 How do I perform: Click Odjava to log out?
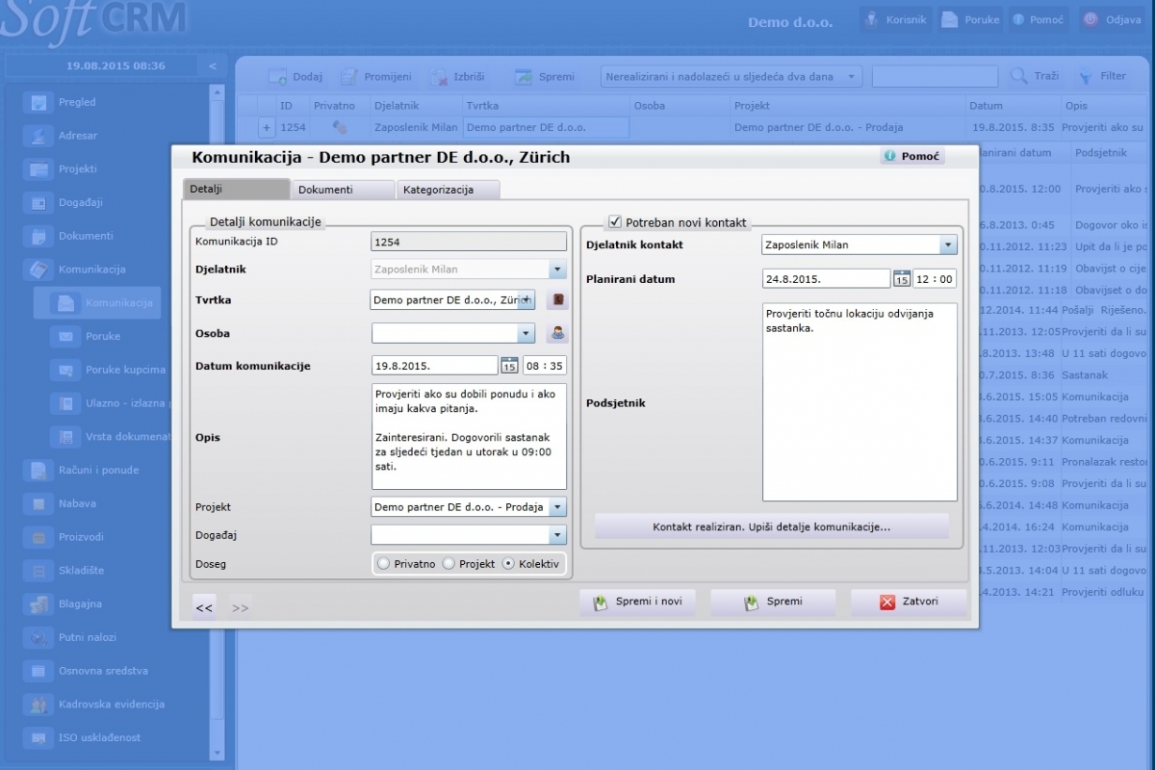[1112, 20]
